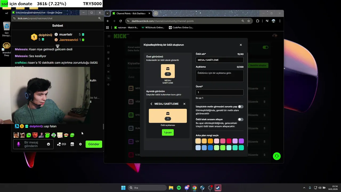The height and width of the screenshot is (192, 341).
Task: Click the Yenisini oluştur button
Action: coord(258,65)
